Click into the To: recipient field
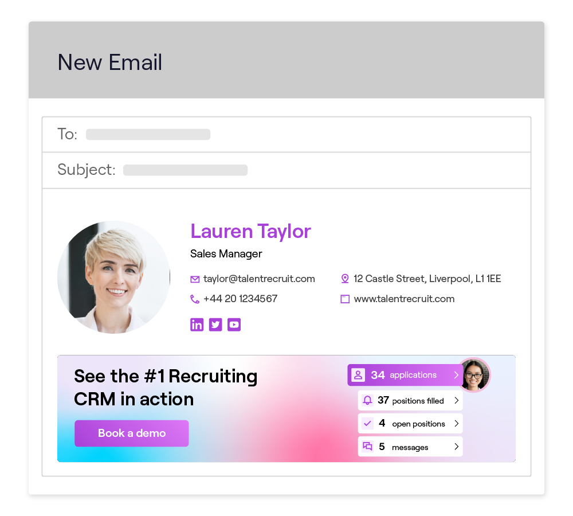 [286, 135]
